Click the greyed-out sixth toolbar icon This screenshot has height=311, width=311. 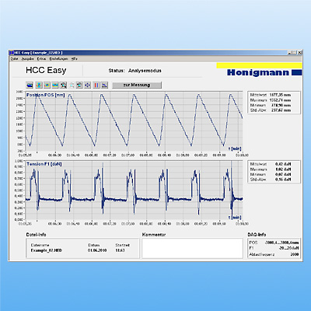coord(72,85)
